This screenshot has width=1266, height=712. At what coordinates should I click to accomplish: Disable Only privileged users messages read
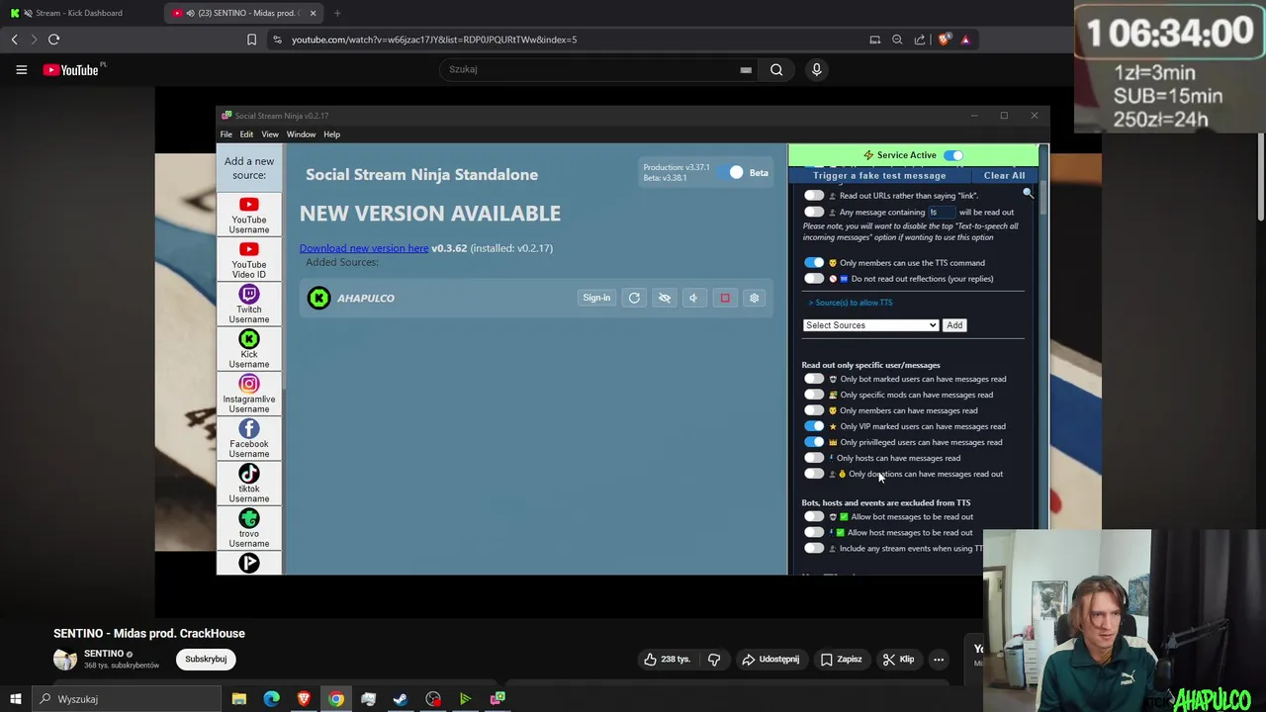(814, 442)
